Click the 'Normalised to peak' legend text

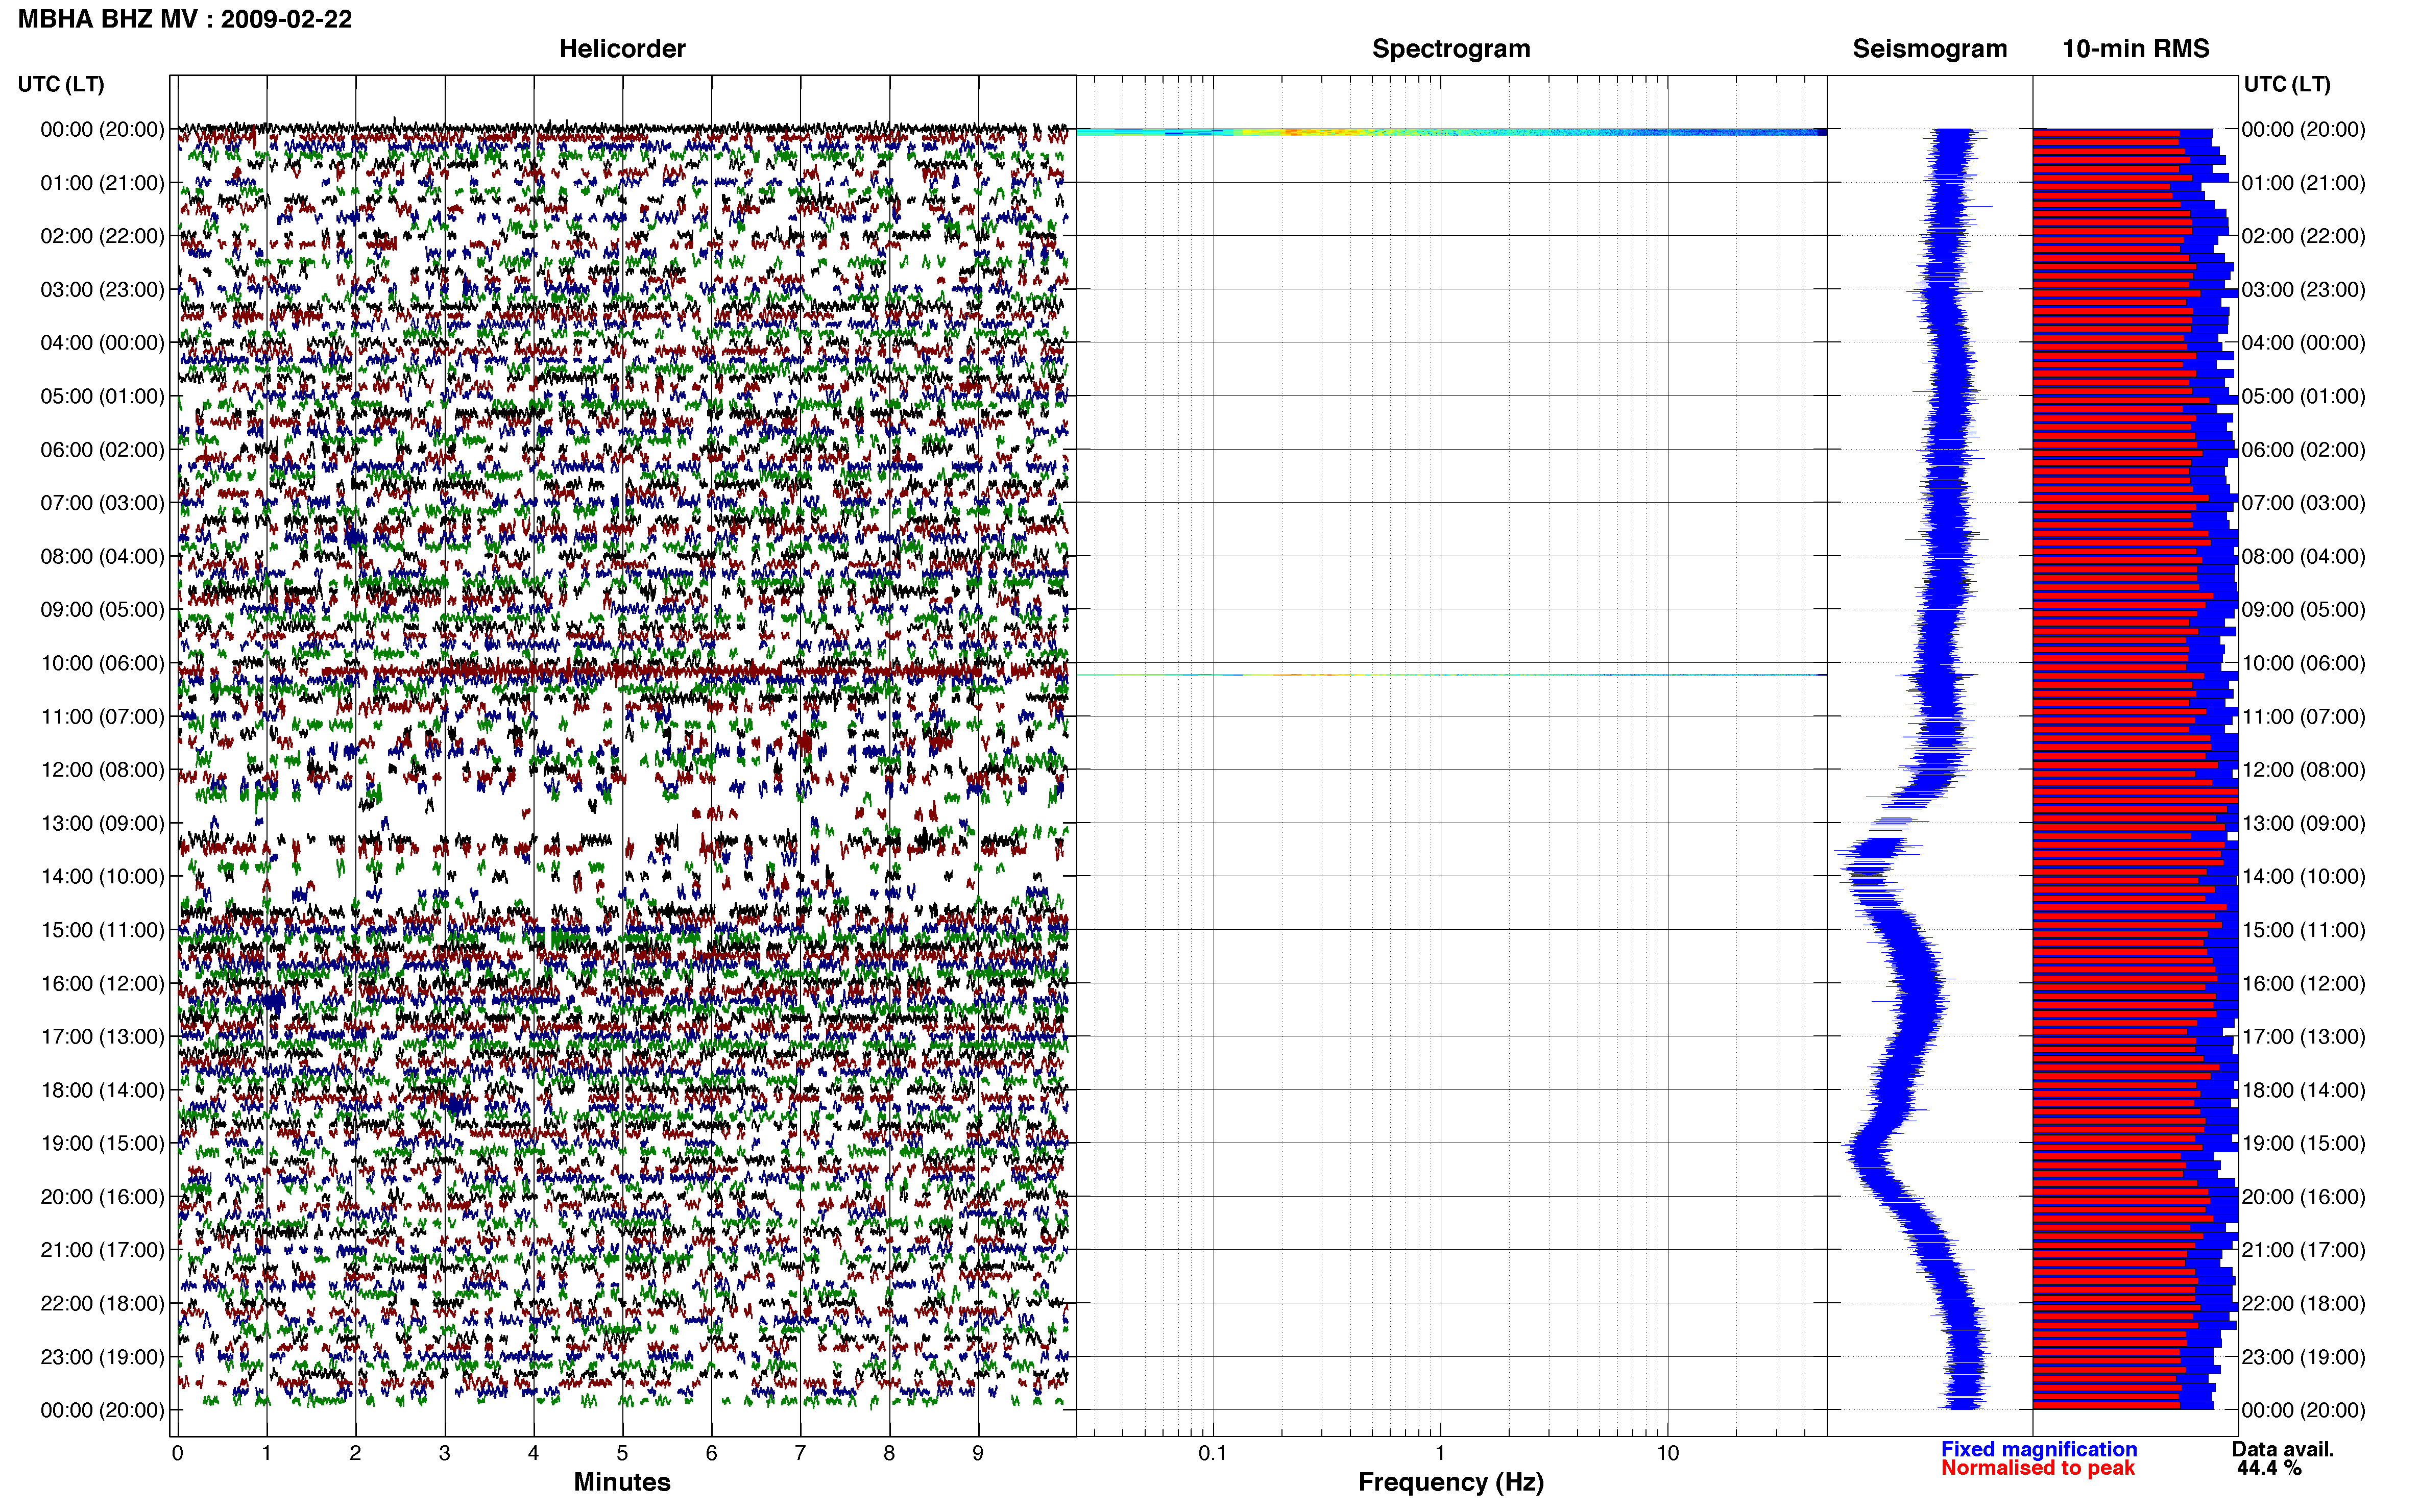(2037, 1468)
